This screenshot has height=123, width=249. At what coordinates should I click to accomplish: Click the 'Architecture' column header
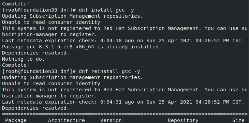67,121
